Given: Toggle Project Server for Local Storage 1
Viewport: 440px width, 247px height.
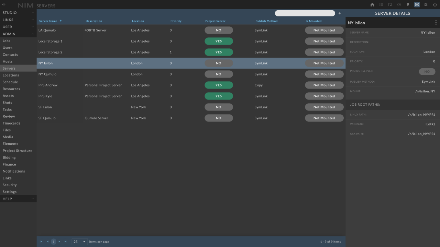Looking at the screenshot, I should [x=219, y=41].
